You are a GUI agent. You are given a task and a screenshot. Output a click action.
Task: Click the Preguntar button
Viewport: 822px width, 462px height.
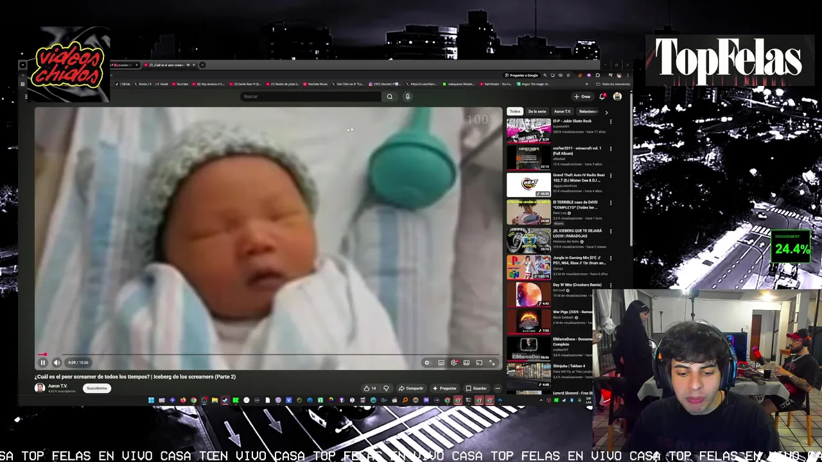(444, 388)
